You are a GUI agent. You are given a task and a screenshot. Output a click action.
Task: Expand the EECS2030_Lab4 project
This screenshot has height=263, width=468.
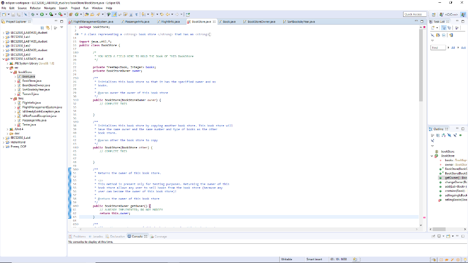tap(4, 138)
